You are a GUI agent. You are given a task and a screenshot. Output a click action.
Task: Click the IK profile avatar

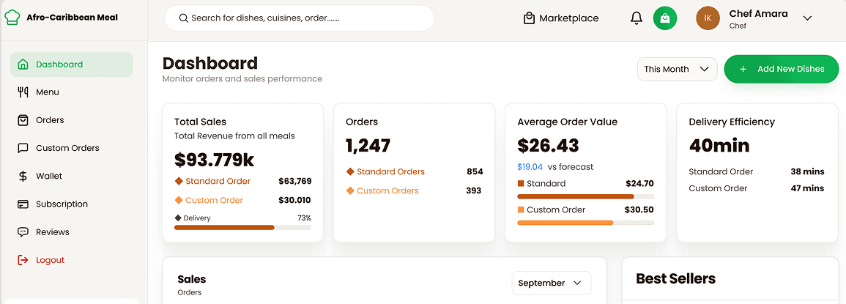tap(708, 18)
